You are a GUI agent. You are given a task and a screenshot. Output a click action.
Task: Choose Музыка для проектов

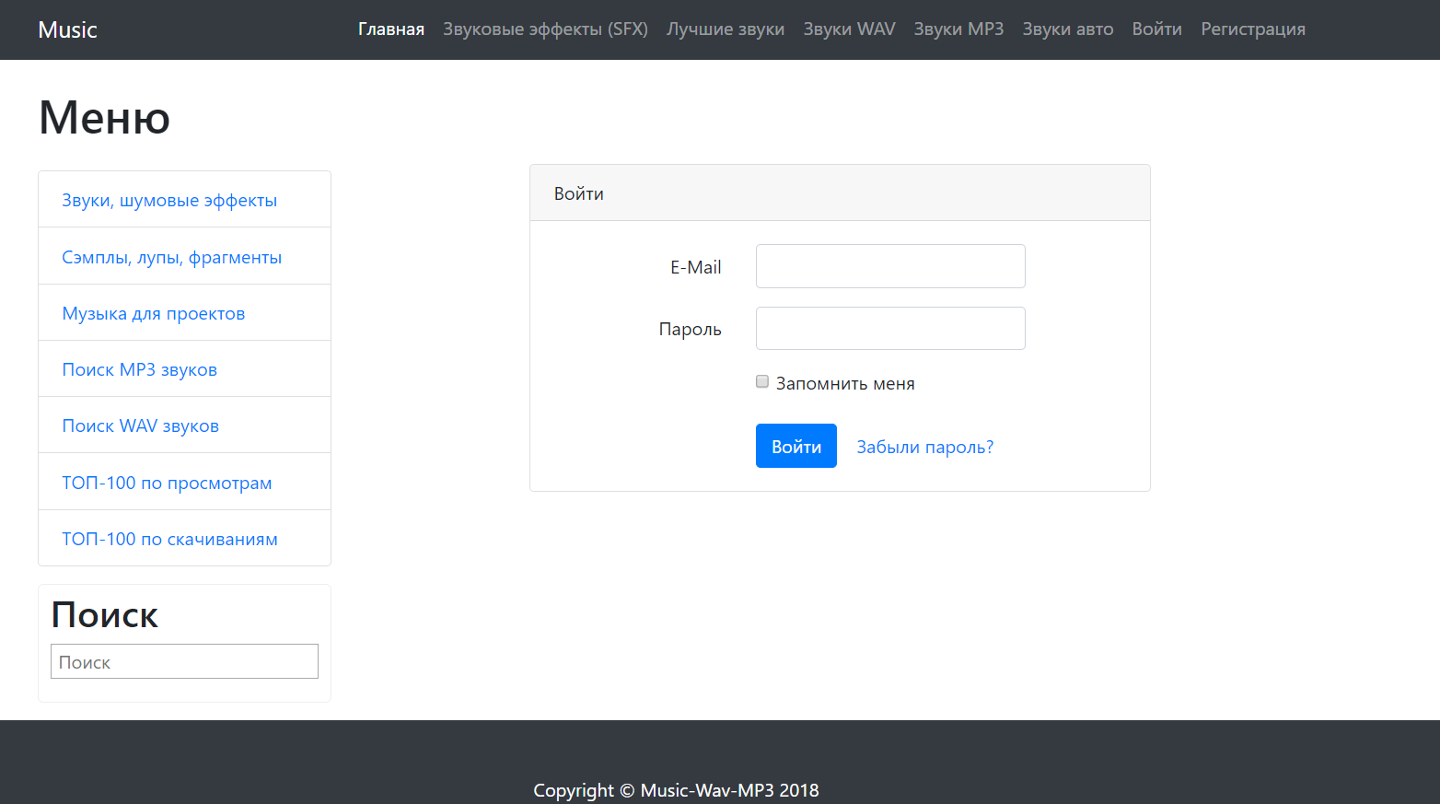[154, 314]
